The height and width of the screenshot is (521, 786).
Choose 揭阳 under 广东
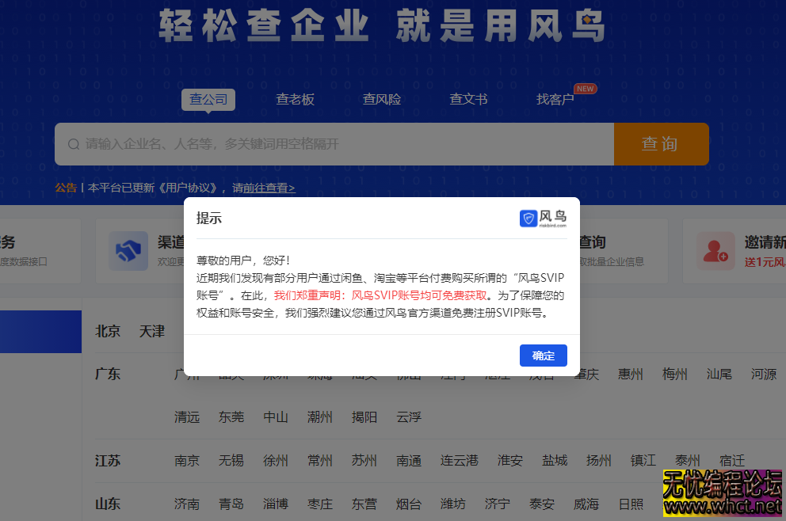pyautogui.click(x=364, y=417)
